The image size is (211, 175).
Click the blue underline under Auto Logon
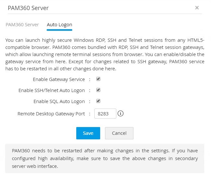[59, 29]
